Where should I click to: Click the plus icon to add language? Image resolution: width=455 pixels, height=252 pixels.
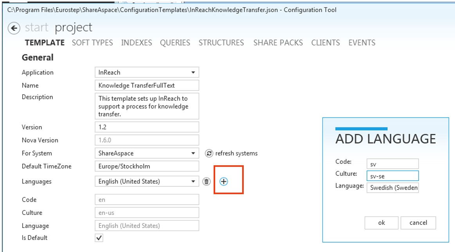click(x=223, y=181)
